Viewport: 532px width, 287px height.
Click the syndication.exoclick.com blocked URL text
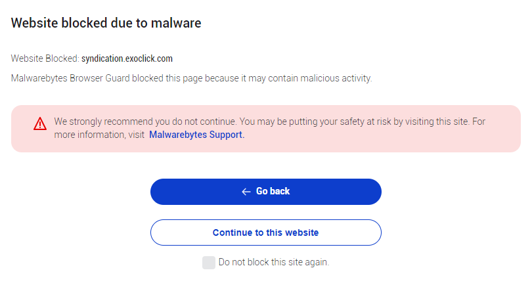[127, 58]
